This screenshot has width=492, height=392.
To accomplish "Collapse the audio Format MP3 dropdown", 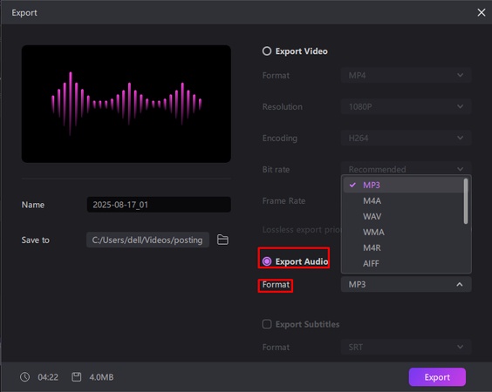I will 406,284.
